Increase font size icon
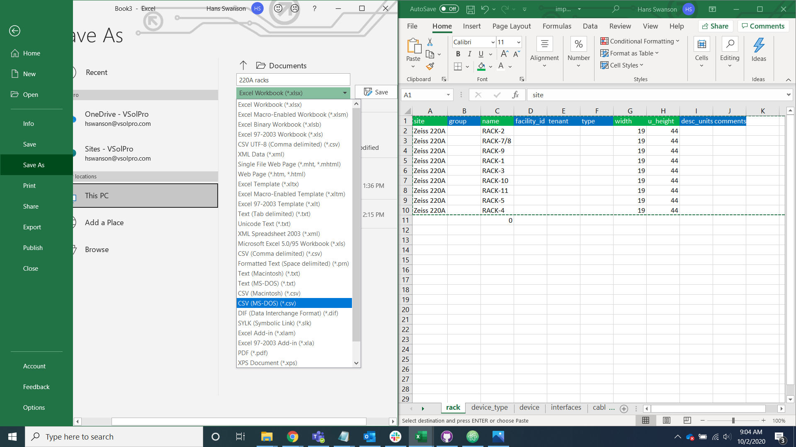The height and width of the screenshot is (447, 796). (x=504, y=54)
